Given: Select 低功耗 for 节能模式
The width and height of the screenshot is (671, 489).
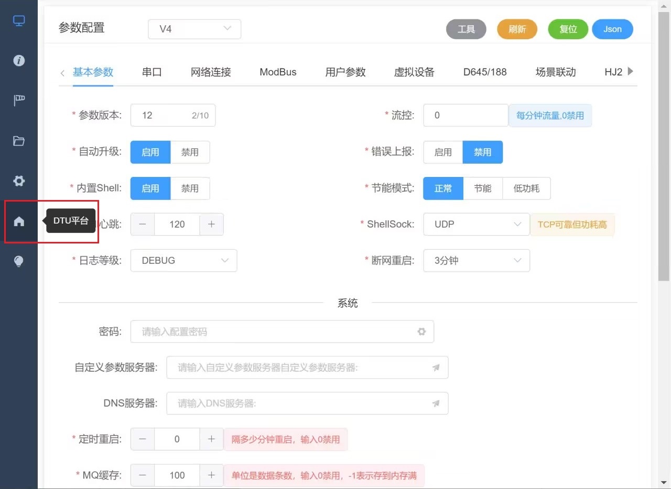Looking at the screenshot, I should 526,188.
